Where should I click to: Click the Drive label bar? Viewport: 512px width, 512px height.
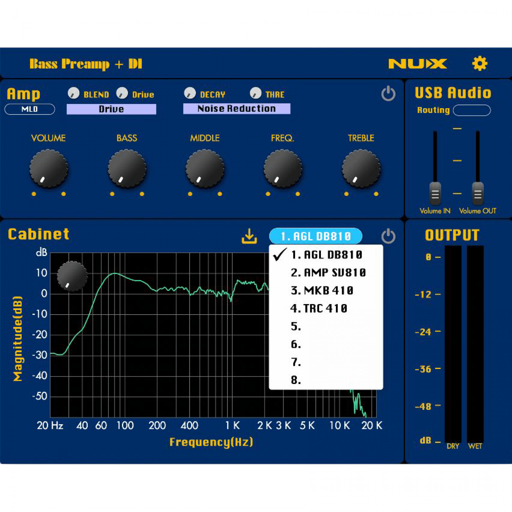coord(111,109)
